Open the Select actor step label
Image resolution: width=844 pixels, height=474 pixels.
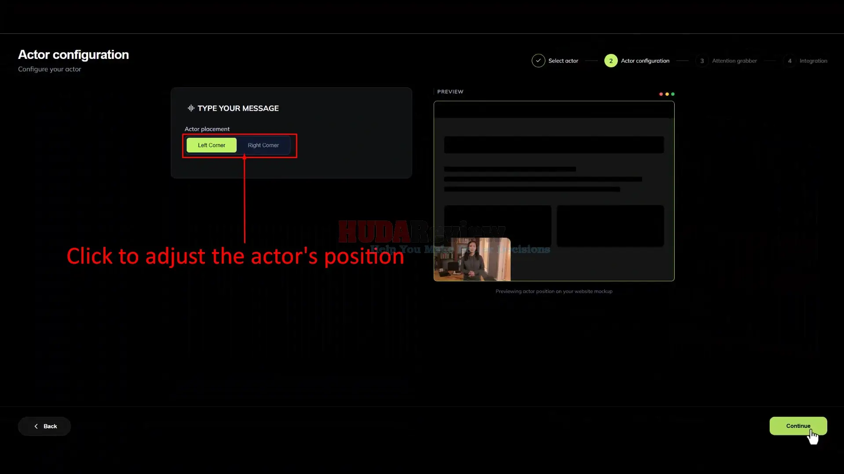click(x=563, y=61)
